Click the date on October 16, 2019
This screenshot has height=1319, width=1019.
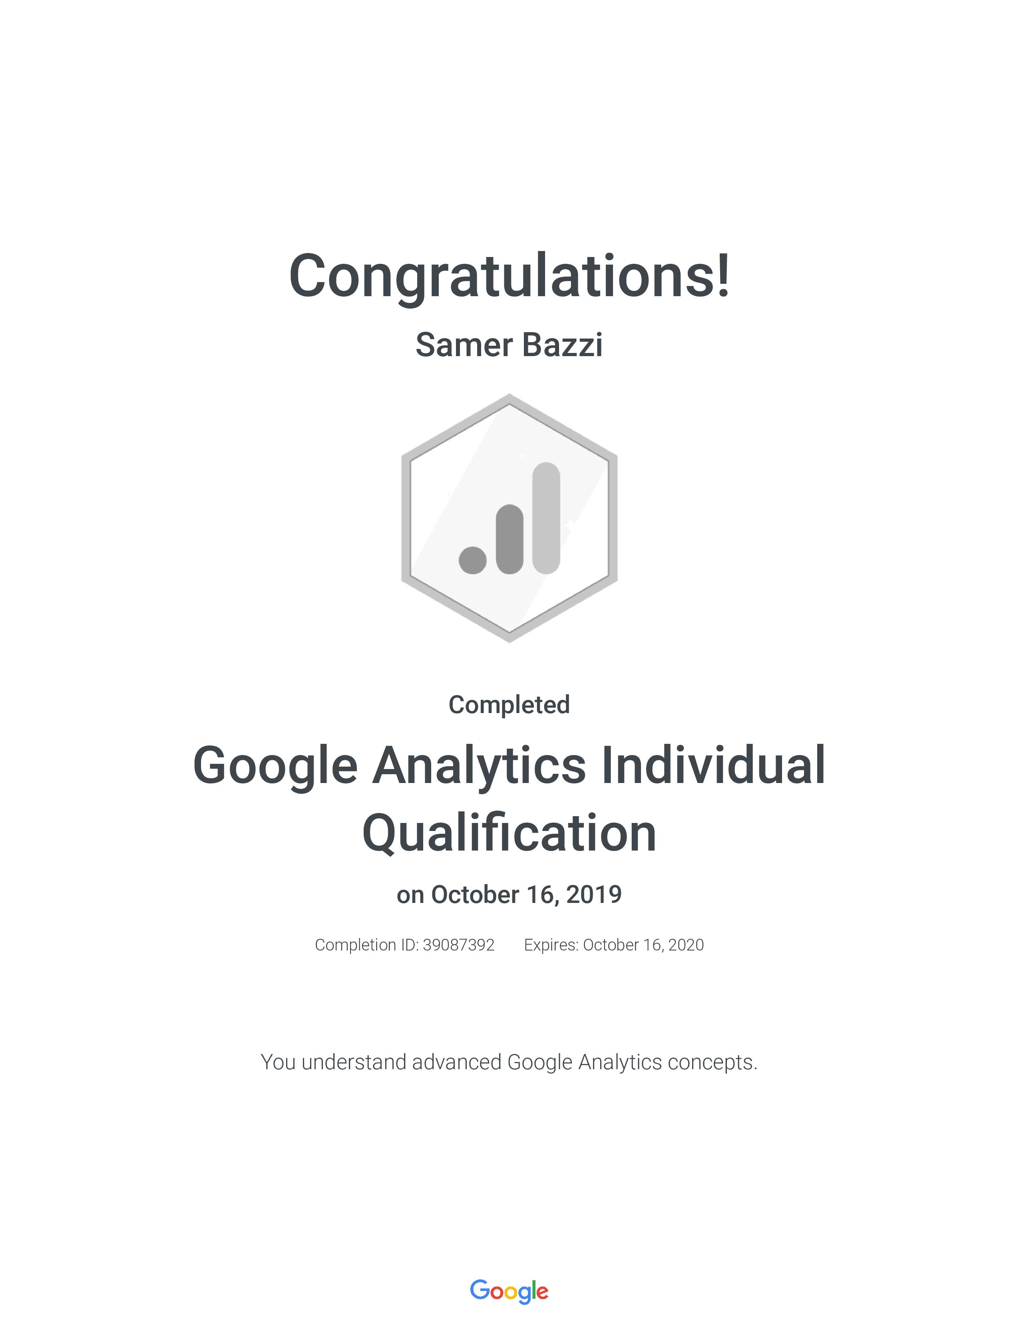(x=509, y=895)
